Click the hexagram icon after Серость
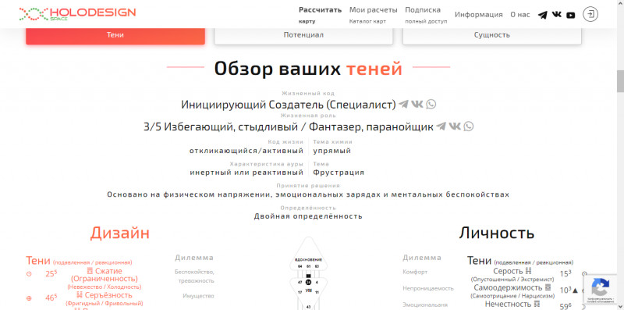Image resolution: width=624 pixels, height=310 pixels. pyautogui.click(x=529, y=271)
